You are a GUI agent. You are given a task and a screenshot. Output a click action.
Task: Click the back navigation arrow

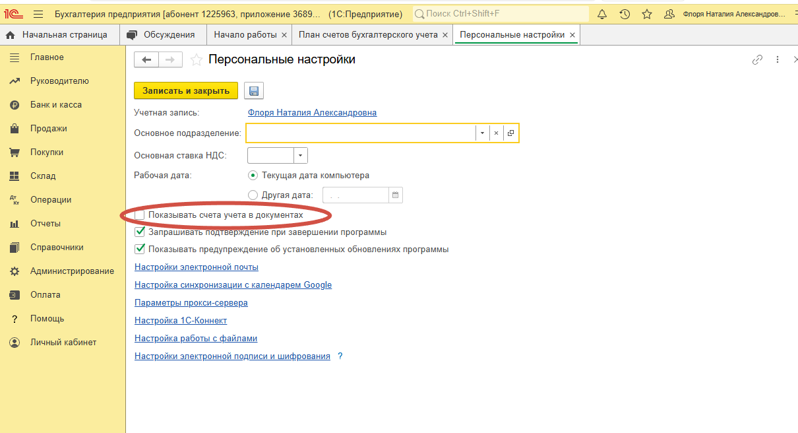[146, 60]
